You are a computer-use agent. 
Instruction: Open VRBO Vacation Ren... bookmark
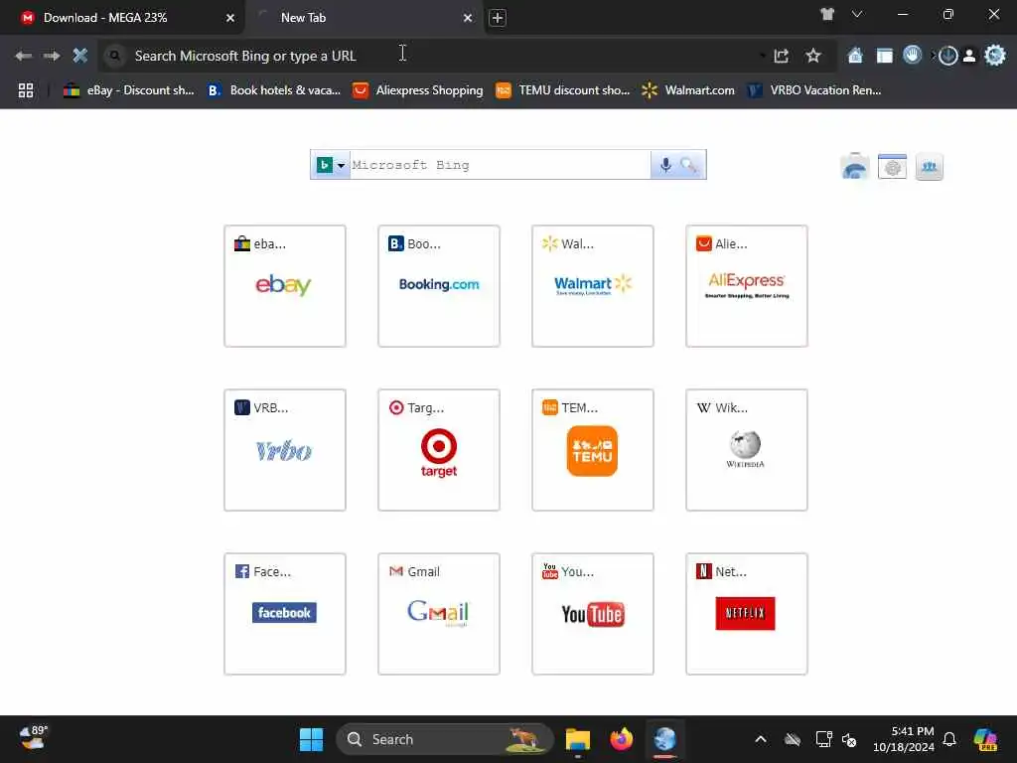[x=814, y=90]
